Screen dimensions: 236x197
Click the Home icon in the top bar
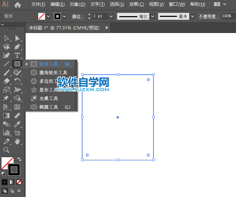(17, 5)
